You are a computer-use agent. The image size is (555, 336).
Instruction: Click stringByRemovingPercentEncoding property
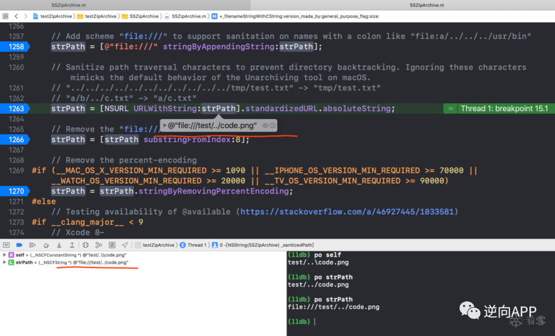(213, 191)
